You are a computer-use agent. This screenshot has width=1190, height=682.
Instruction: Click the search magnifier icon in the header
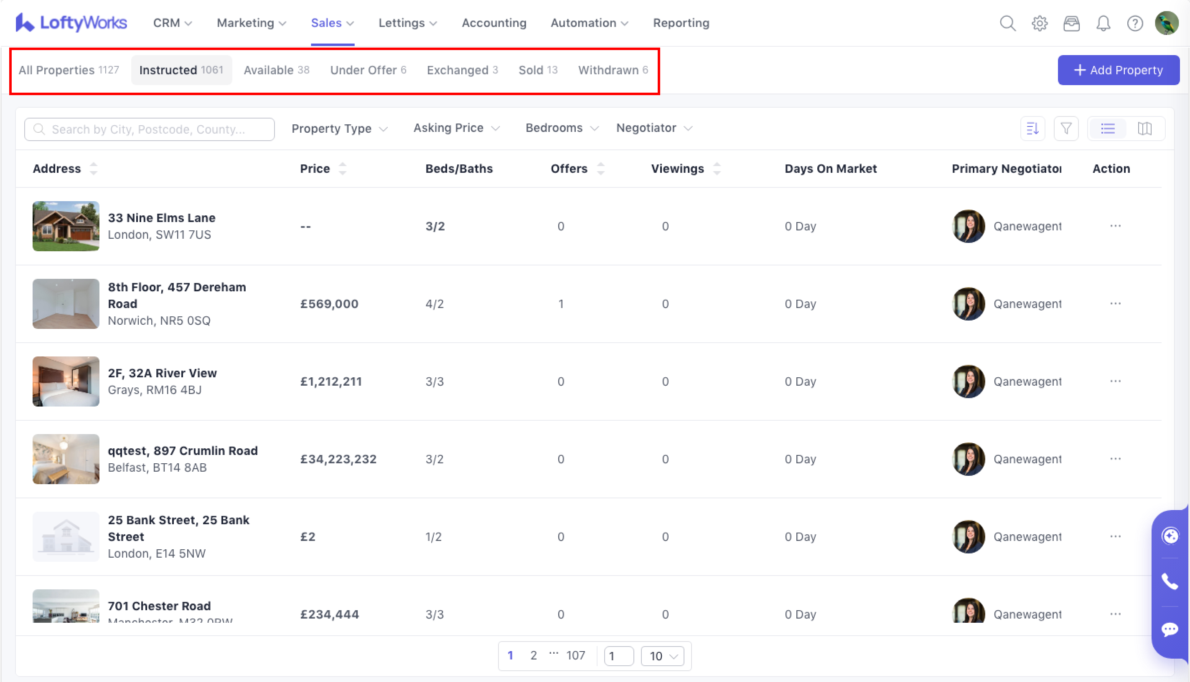point(1007,23)
